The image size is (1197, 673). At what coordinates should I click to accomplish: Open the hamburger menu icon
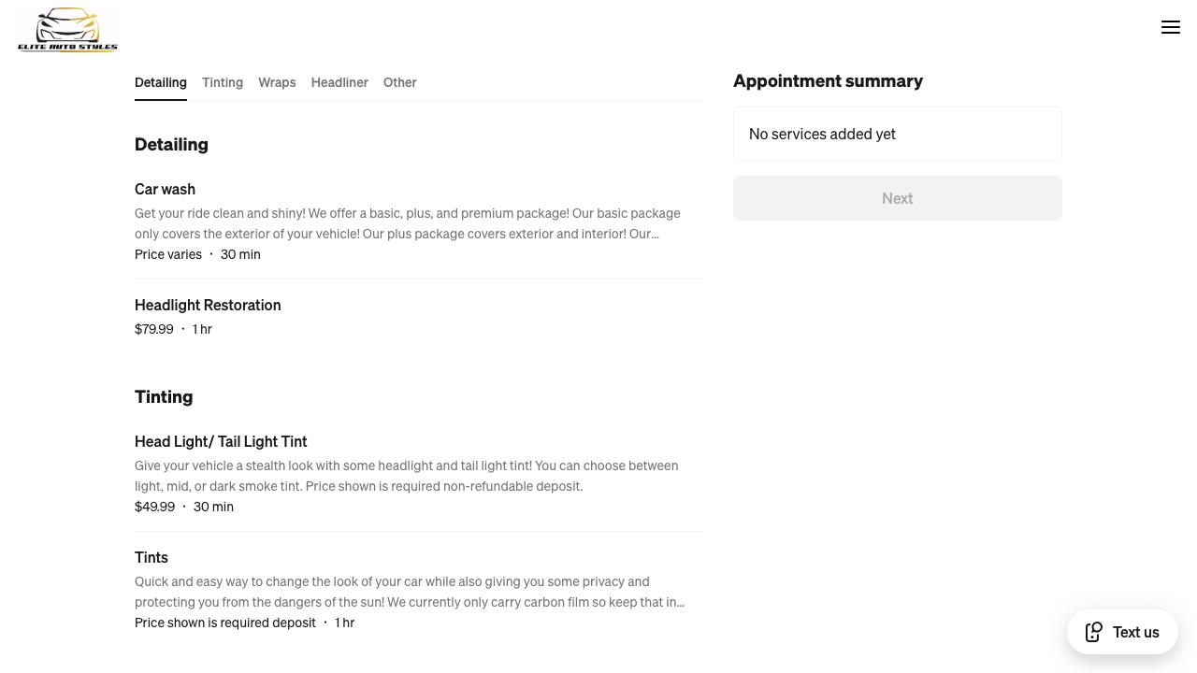1171,28
